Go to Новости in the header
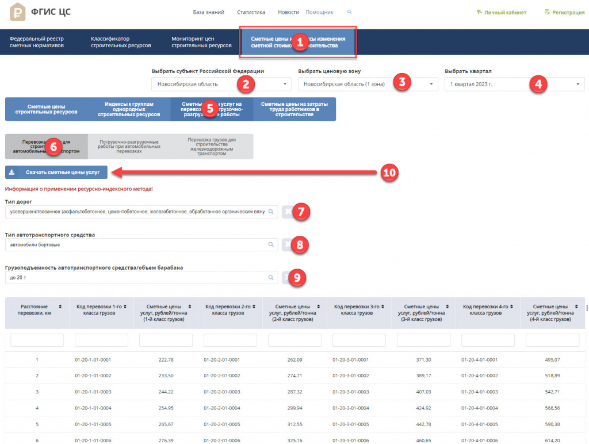The height and width of the screenshot is (444, 589). point(289,12)
